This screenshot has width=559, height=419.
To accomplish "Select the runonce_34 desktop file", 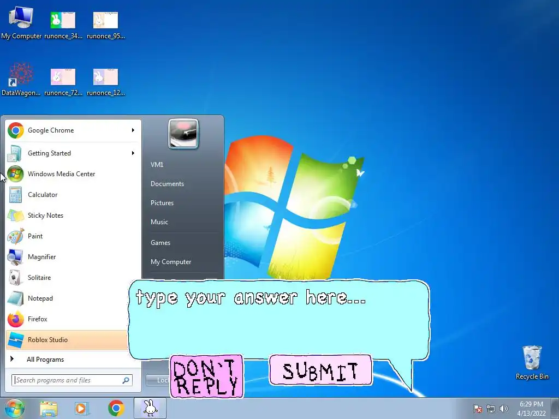I will pos(63,24).
